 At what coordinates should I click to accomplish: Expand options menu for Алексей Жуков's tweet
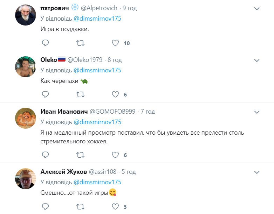[257, 172]
